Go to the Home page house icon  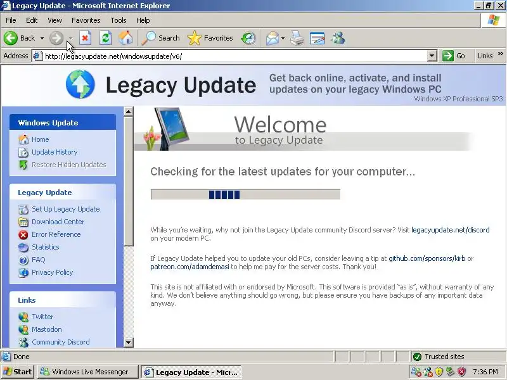(x=125, y=38)
